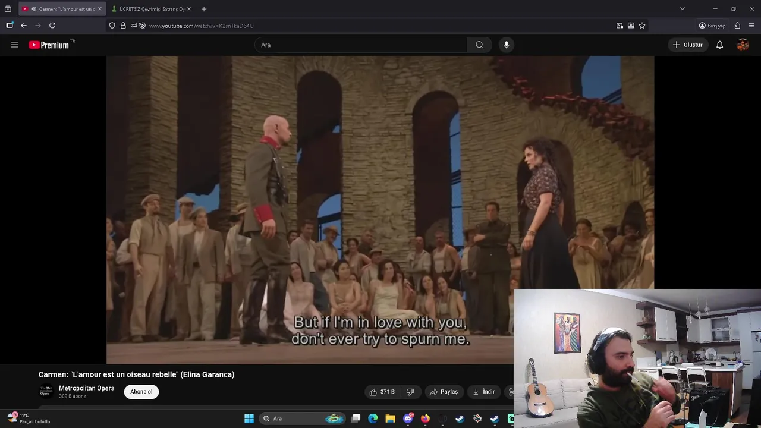Open the Oluştur create button
761x428 pixels.
pos(688,45)
